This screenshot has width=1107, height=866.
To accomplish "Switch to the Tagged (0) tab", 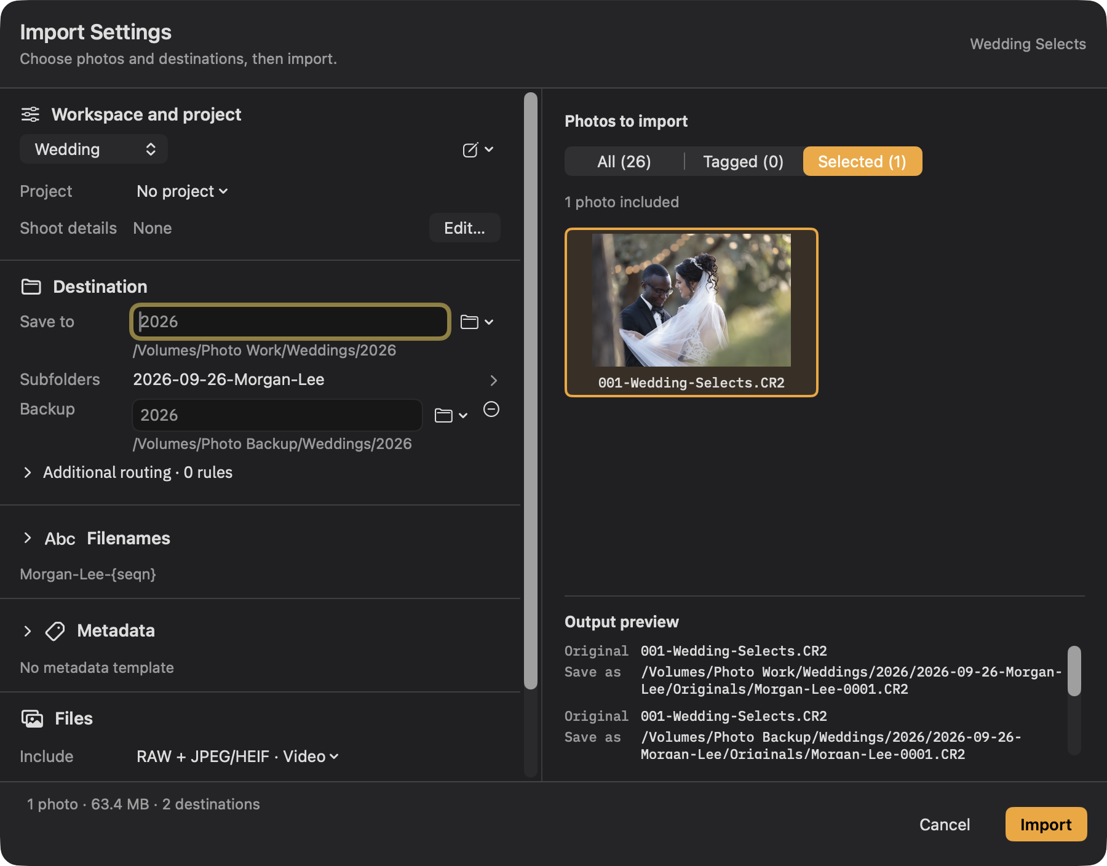I will [744, 162].
